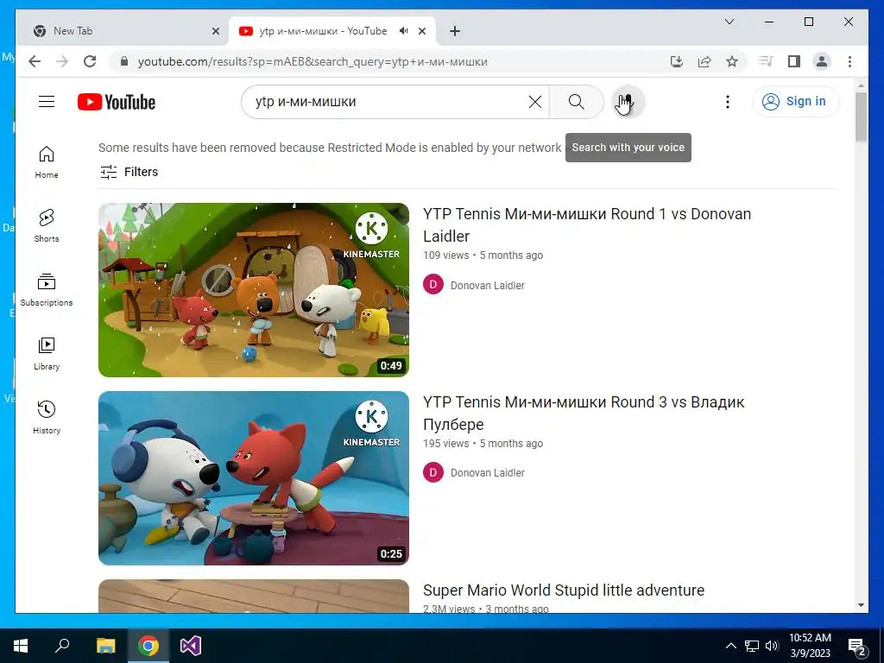
Task: Show hidden system tray icons
Action: coord(730,646)
